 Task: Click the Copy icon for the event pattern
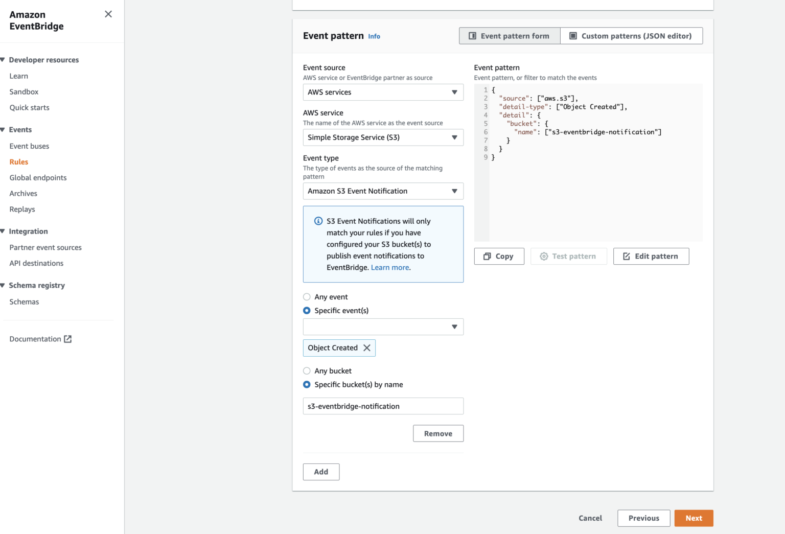tap(488, 256)
